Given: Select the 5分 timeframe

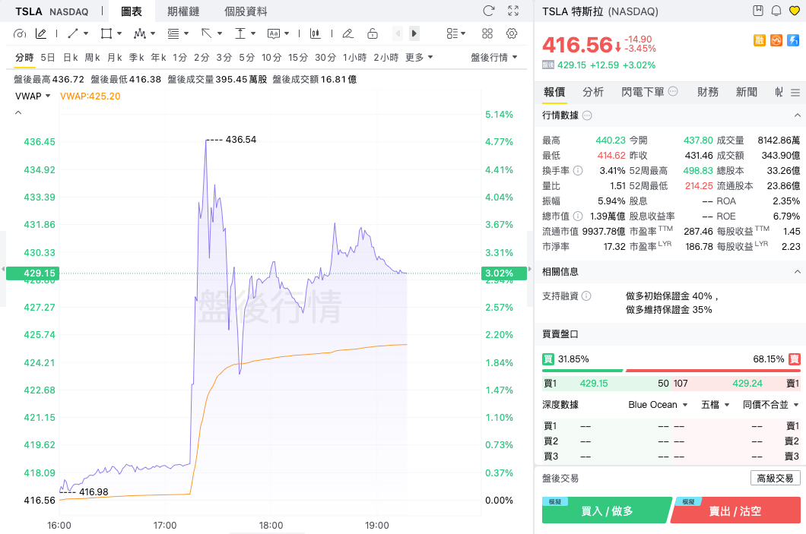Looking at the screenshot, I should pos(246,58).
